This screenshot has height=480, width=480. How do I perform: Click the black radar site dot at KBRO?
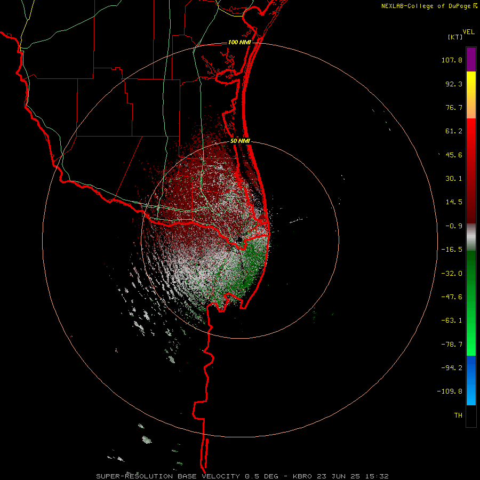(239, 239)
